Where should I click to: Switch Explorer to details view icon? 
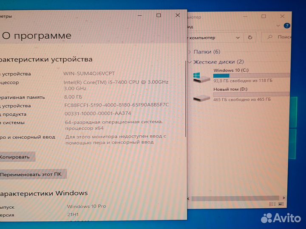click(272, 204)
